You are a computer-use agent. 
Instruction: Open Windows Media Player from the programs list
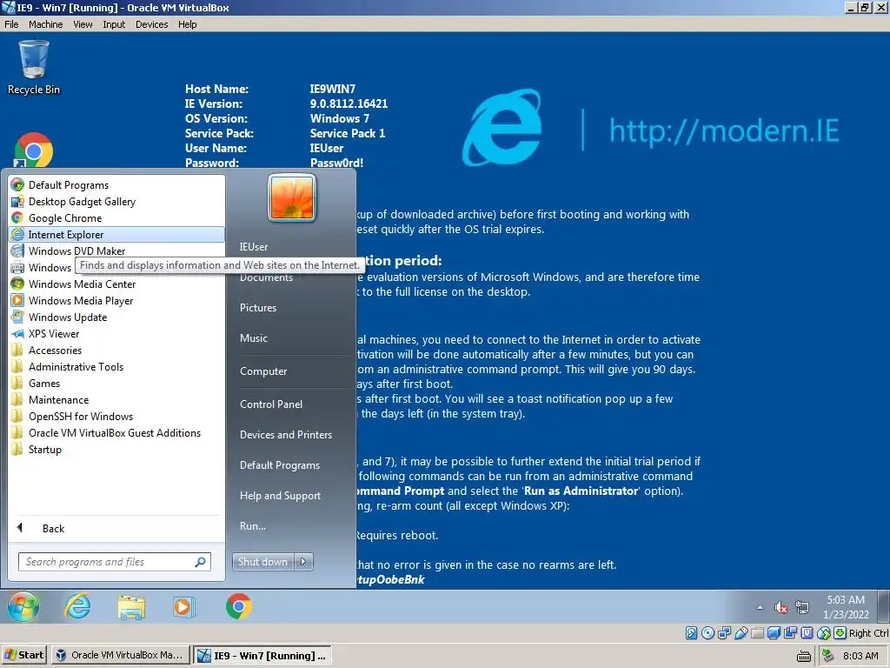[x=117, y=300]
